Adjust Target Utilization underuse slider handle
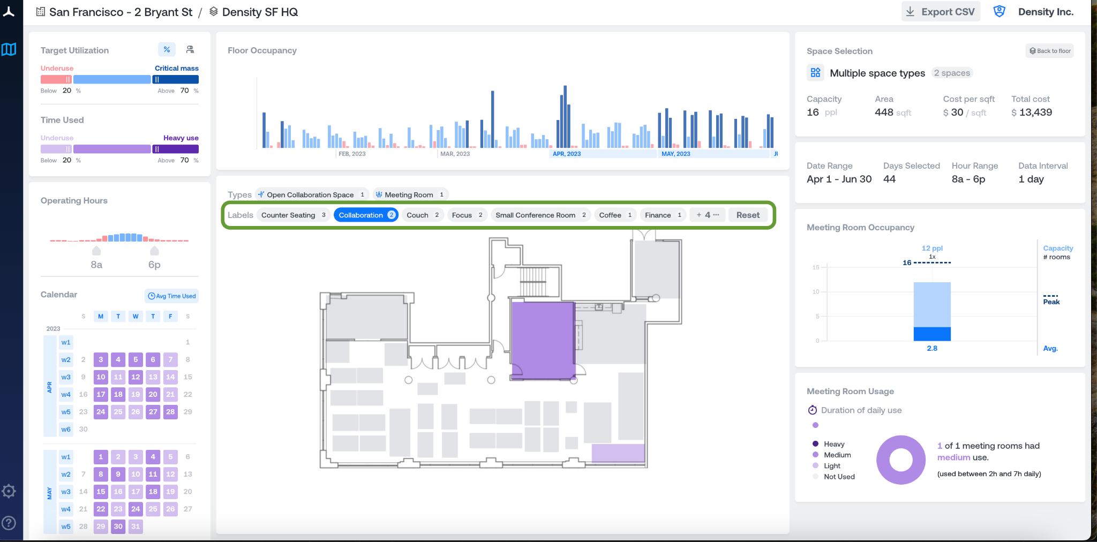This screenshot has width=1097, height=542. (x=68, y=79)
